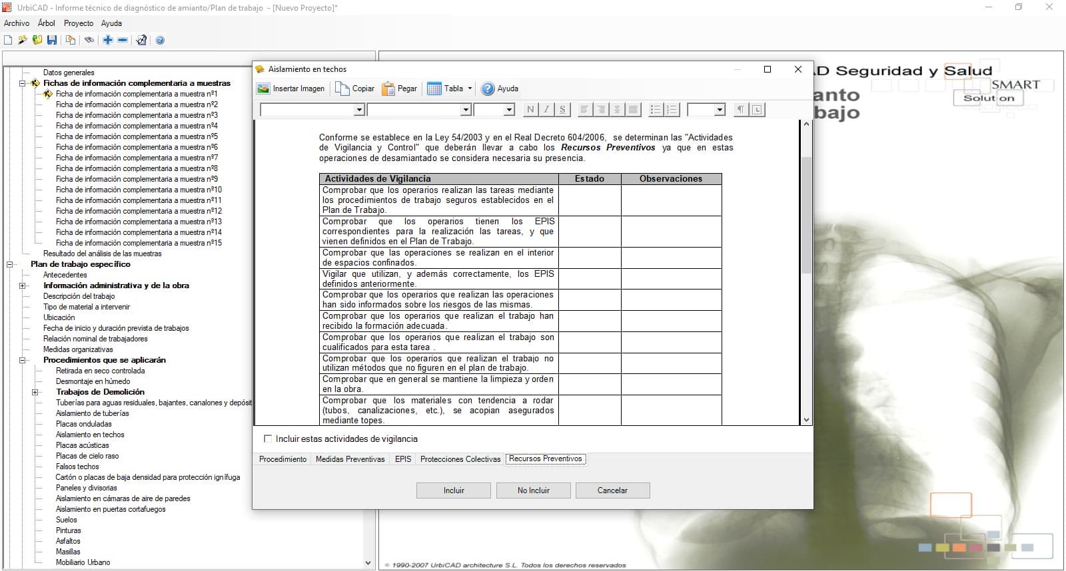Select 'Retirada en seco controlada' tree item
Viewport: 1066px width, 571px height.
click(x=100, y=371)
